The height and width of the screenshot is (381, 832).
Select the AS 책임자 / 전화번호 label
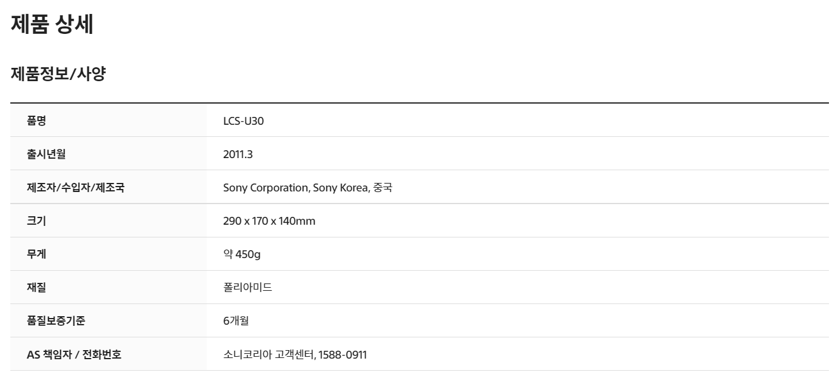coord(74,354)
